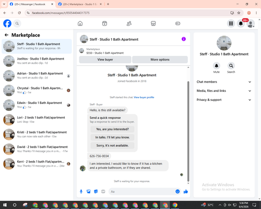
Task: Click the View buyer button
Action: [105, 60]
